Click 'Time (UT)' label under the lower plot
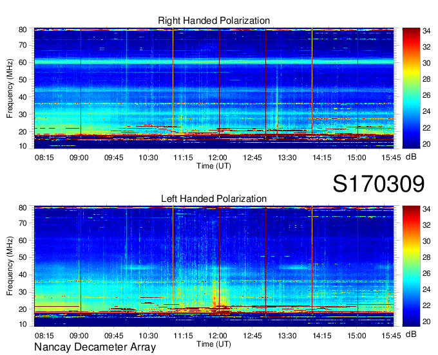The width and height of the screenshot is (438, 355). [214, 344]
